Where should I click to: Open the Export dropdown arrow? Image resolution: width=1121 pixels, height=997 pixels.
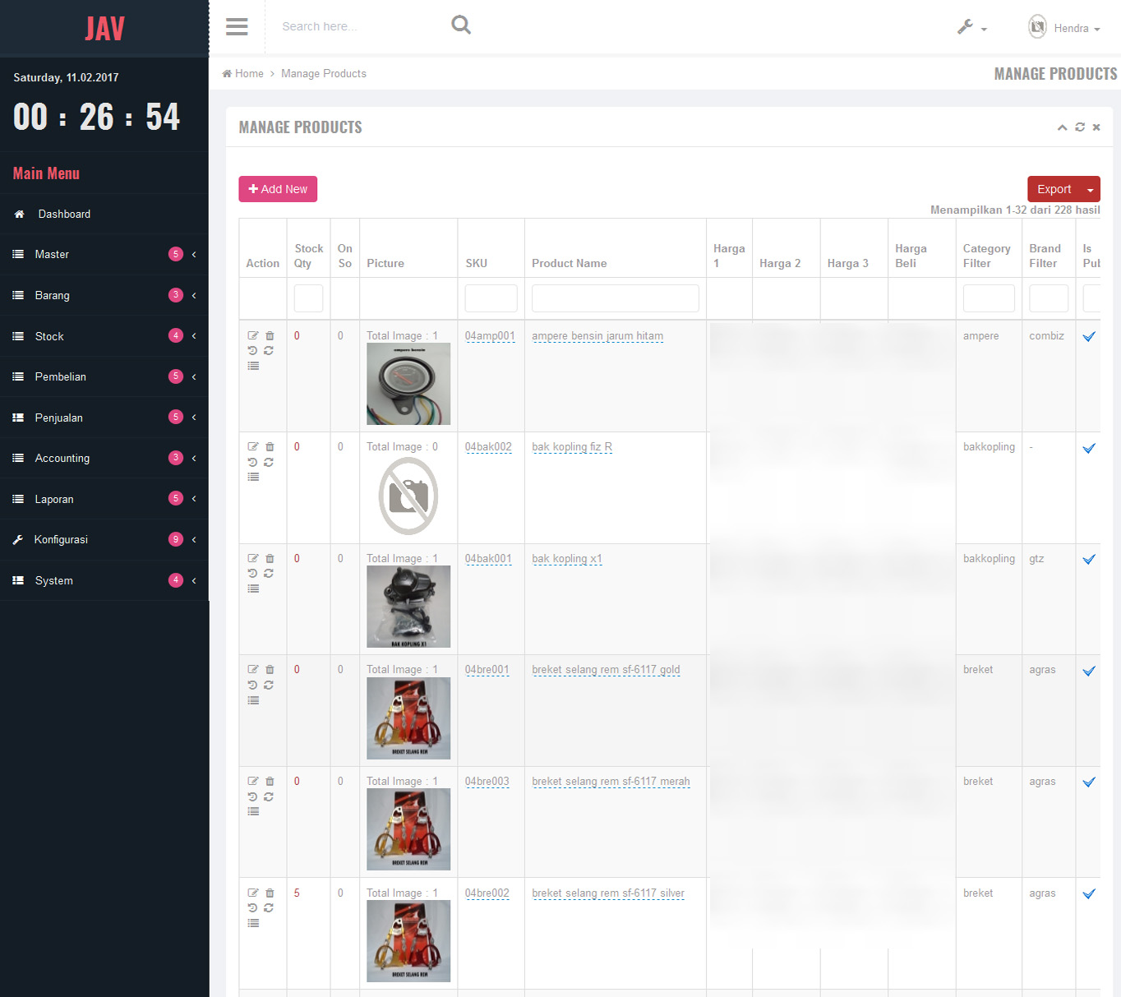click(x=1090, y=190)
